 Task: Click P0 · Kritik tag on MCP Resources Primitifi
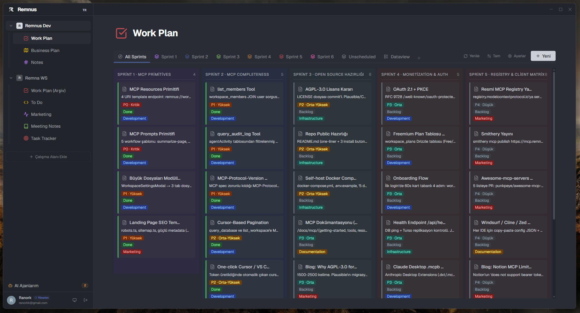(131, 105)
